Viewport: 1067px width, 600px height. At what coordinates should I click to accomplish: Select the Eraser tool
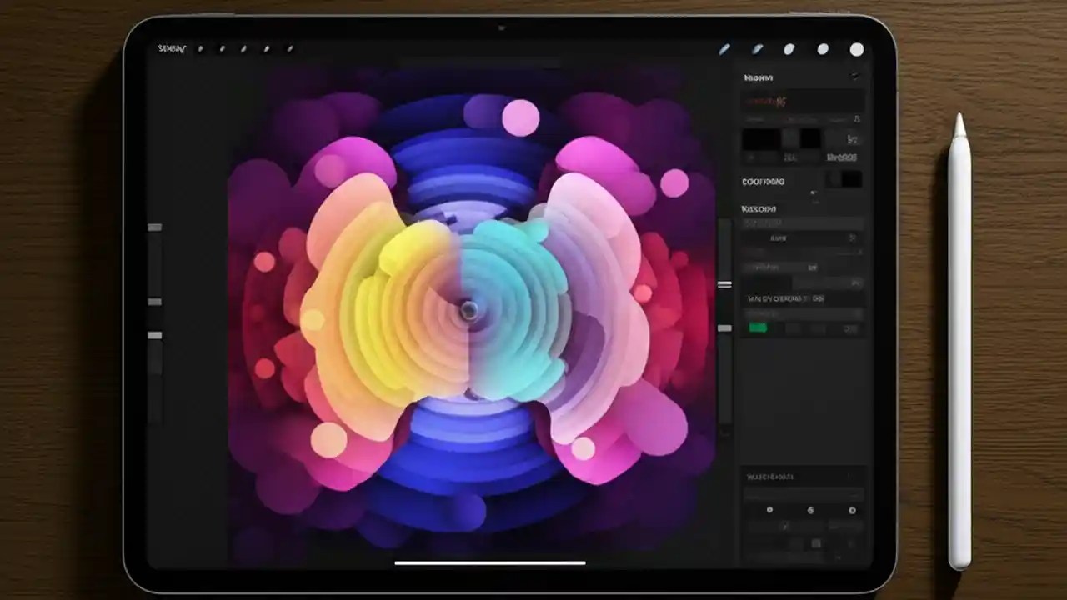tap(789, 49)
